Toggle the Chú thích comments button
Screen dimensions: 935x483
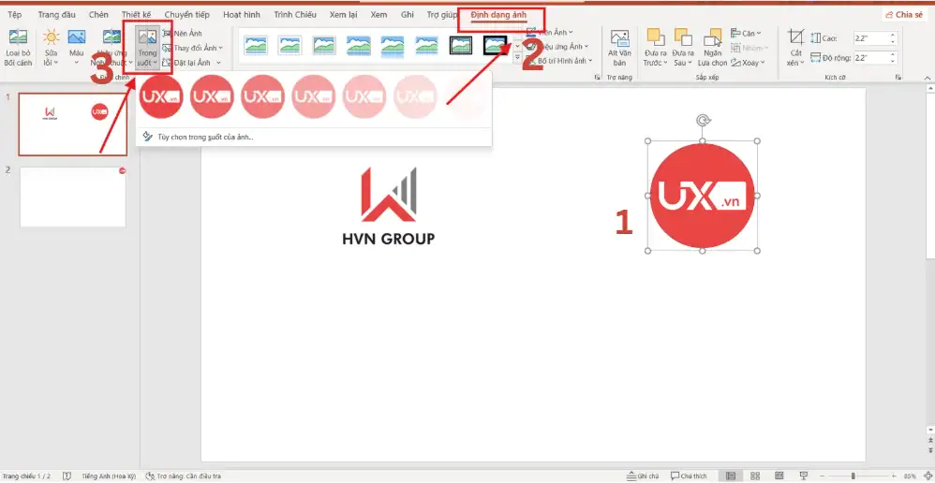pos(689,476)
